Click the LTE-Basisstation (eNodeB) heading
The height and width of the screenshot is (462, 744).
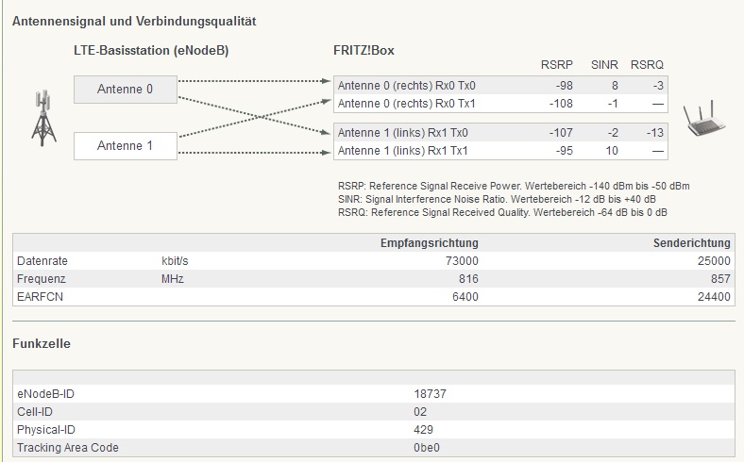(x=151, y=51)
